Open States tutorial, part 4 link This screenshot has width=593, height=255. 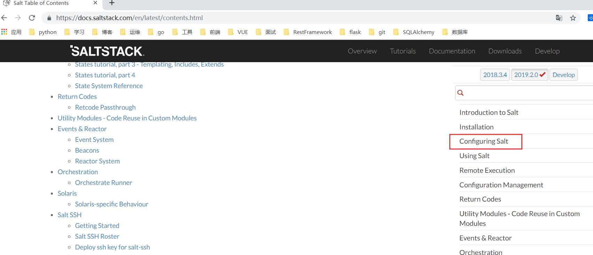(105, 75)
